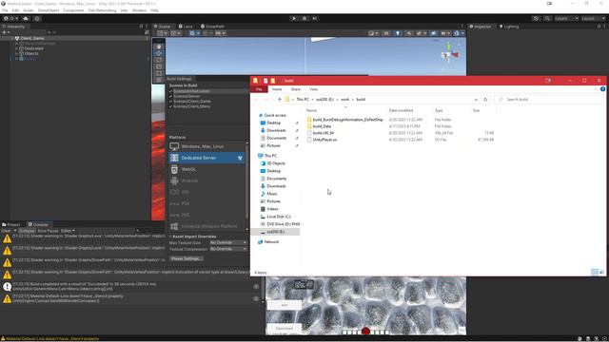Switch to the Console tab
The height and width of the screenshot is (342, 609).
38,224
